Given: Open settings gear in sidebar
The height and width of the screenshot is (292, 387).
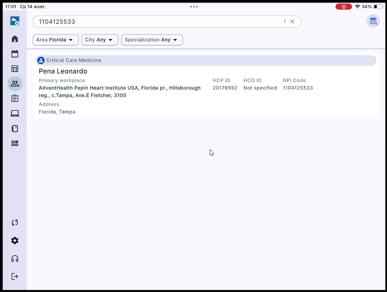Looking at the screenshot, I should (15, 241).
